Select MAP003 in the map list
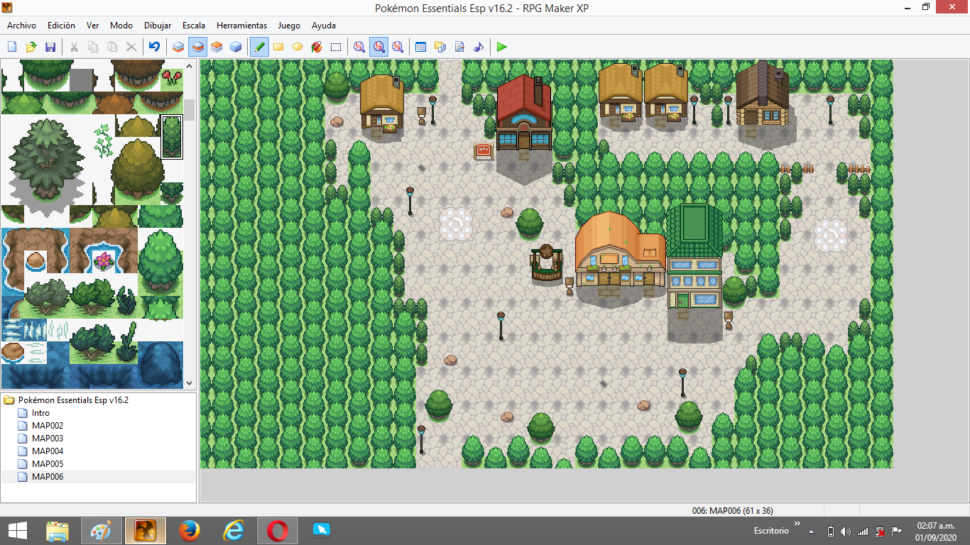Image resolution: width=970 pixels, height=545 pixels. tap(47, 439)
